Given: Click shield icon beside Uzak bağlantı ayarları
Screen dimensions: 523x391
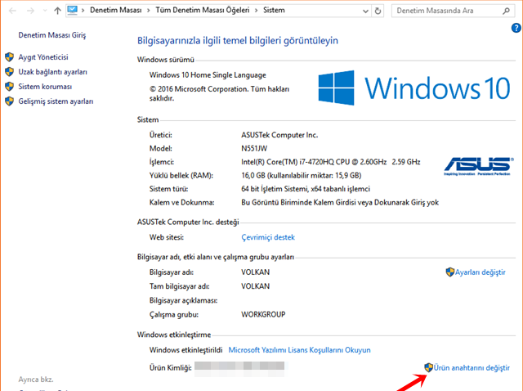Looking at the screenshot, I should tap(9, 72).
